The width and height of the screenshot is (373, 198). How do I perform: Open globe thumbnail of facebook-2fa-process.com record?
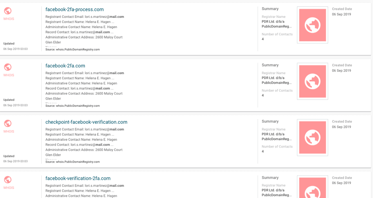[x=313, y=25]
